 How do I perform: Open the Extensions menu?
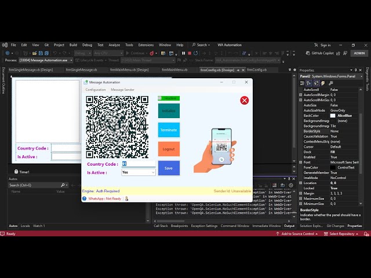(146, 45)
